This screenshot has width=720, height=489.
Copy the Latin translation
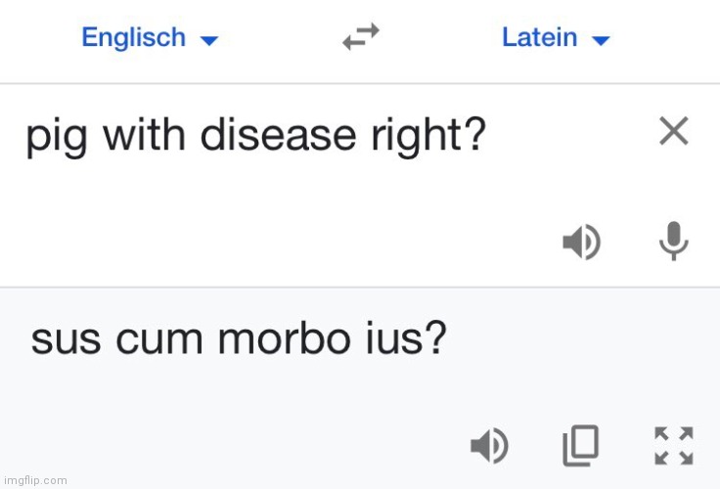pos(581,446)
